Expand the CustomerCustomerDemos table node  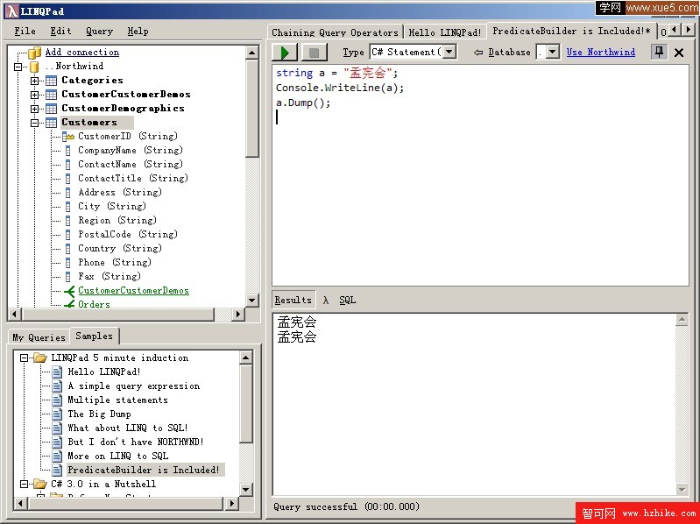point(34,95)
